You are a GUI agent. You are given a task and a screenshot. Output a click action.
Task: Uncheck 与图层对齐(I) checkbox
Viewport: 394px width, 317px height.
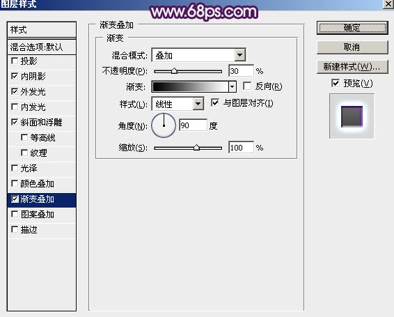215,102
